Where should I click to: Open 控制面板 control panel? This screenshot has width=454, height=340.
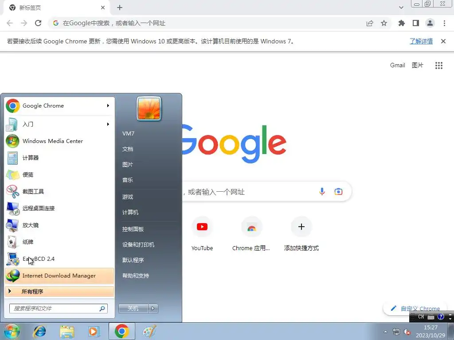(x=133, y=229)
